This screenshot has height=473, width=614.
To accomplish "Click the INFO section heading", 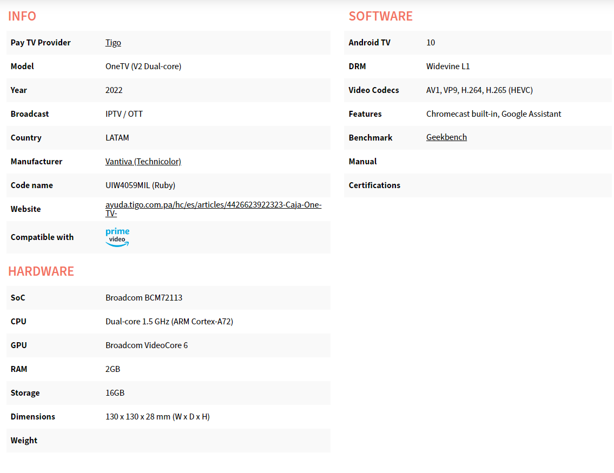I will tap(22, 16).
